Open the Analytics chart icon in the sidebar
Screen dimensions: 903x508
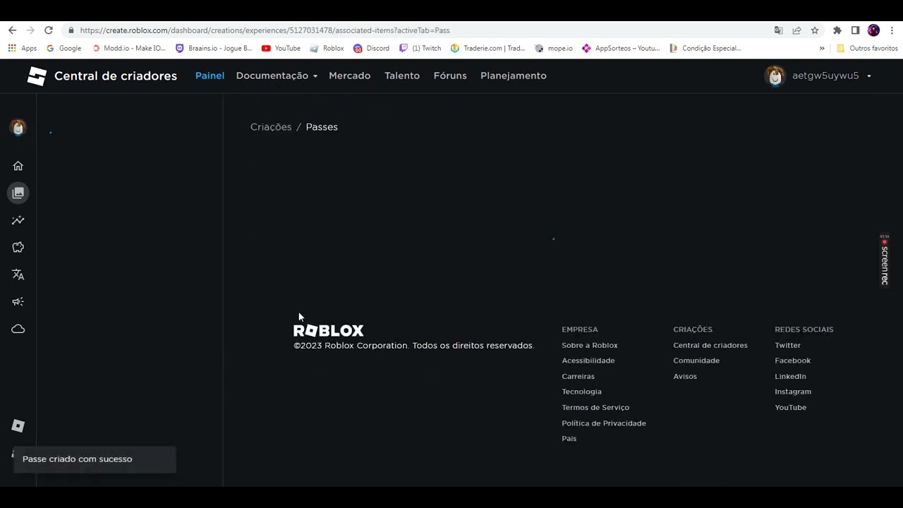click(x=18, y=220)
